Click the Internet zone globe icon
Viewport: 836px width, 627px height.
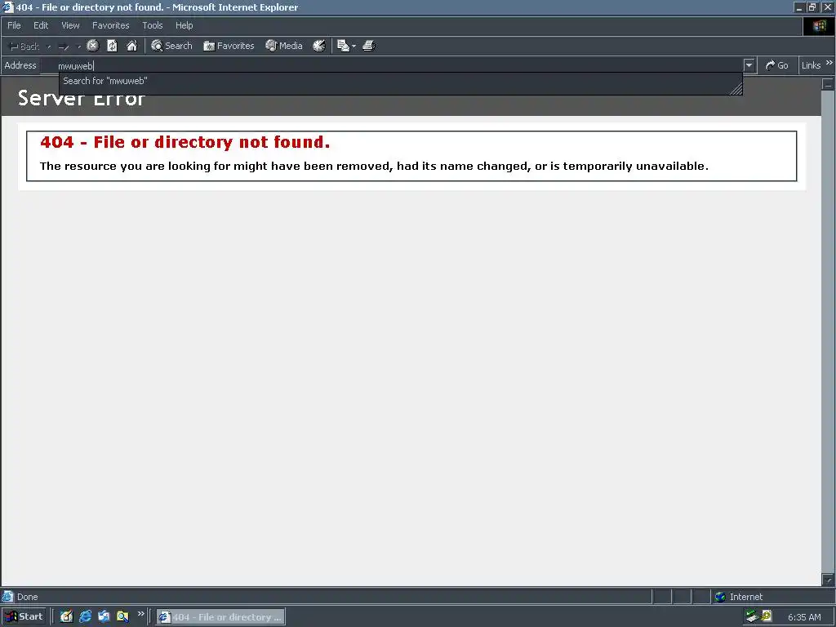[720, 597]
